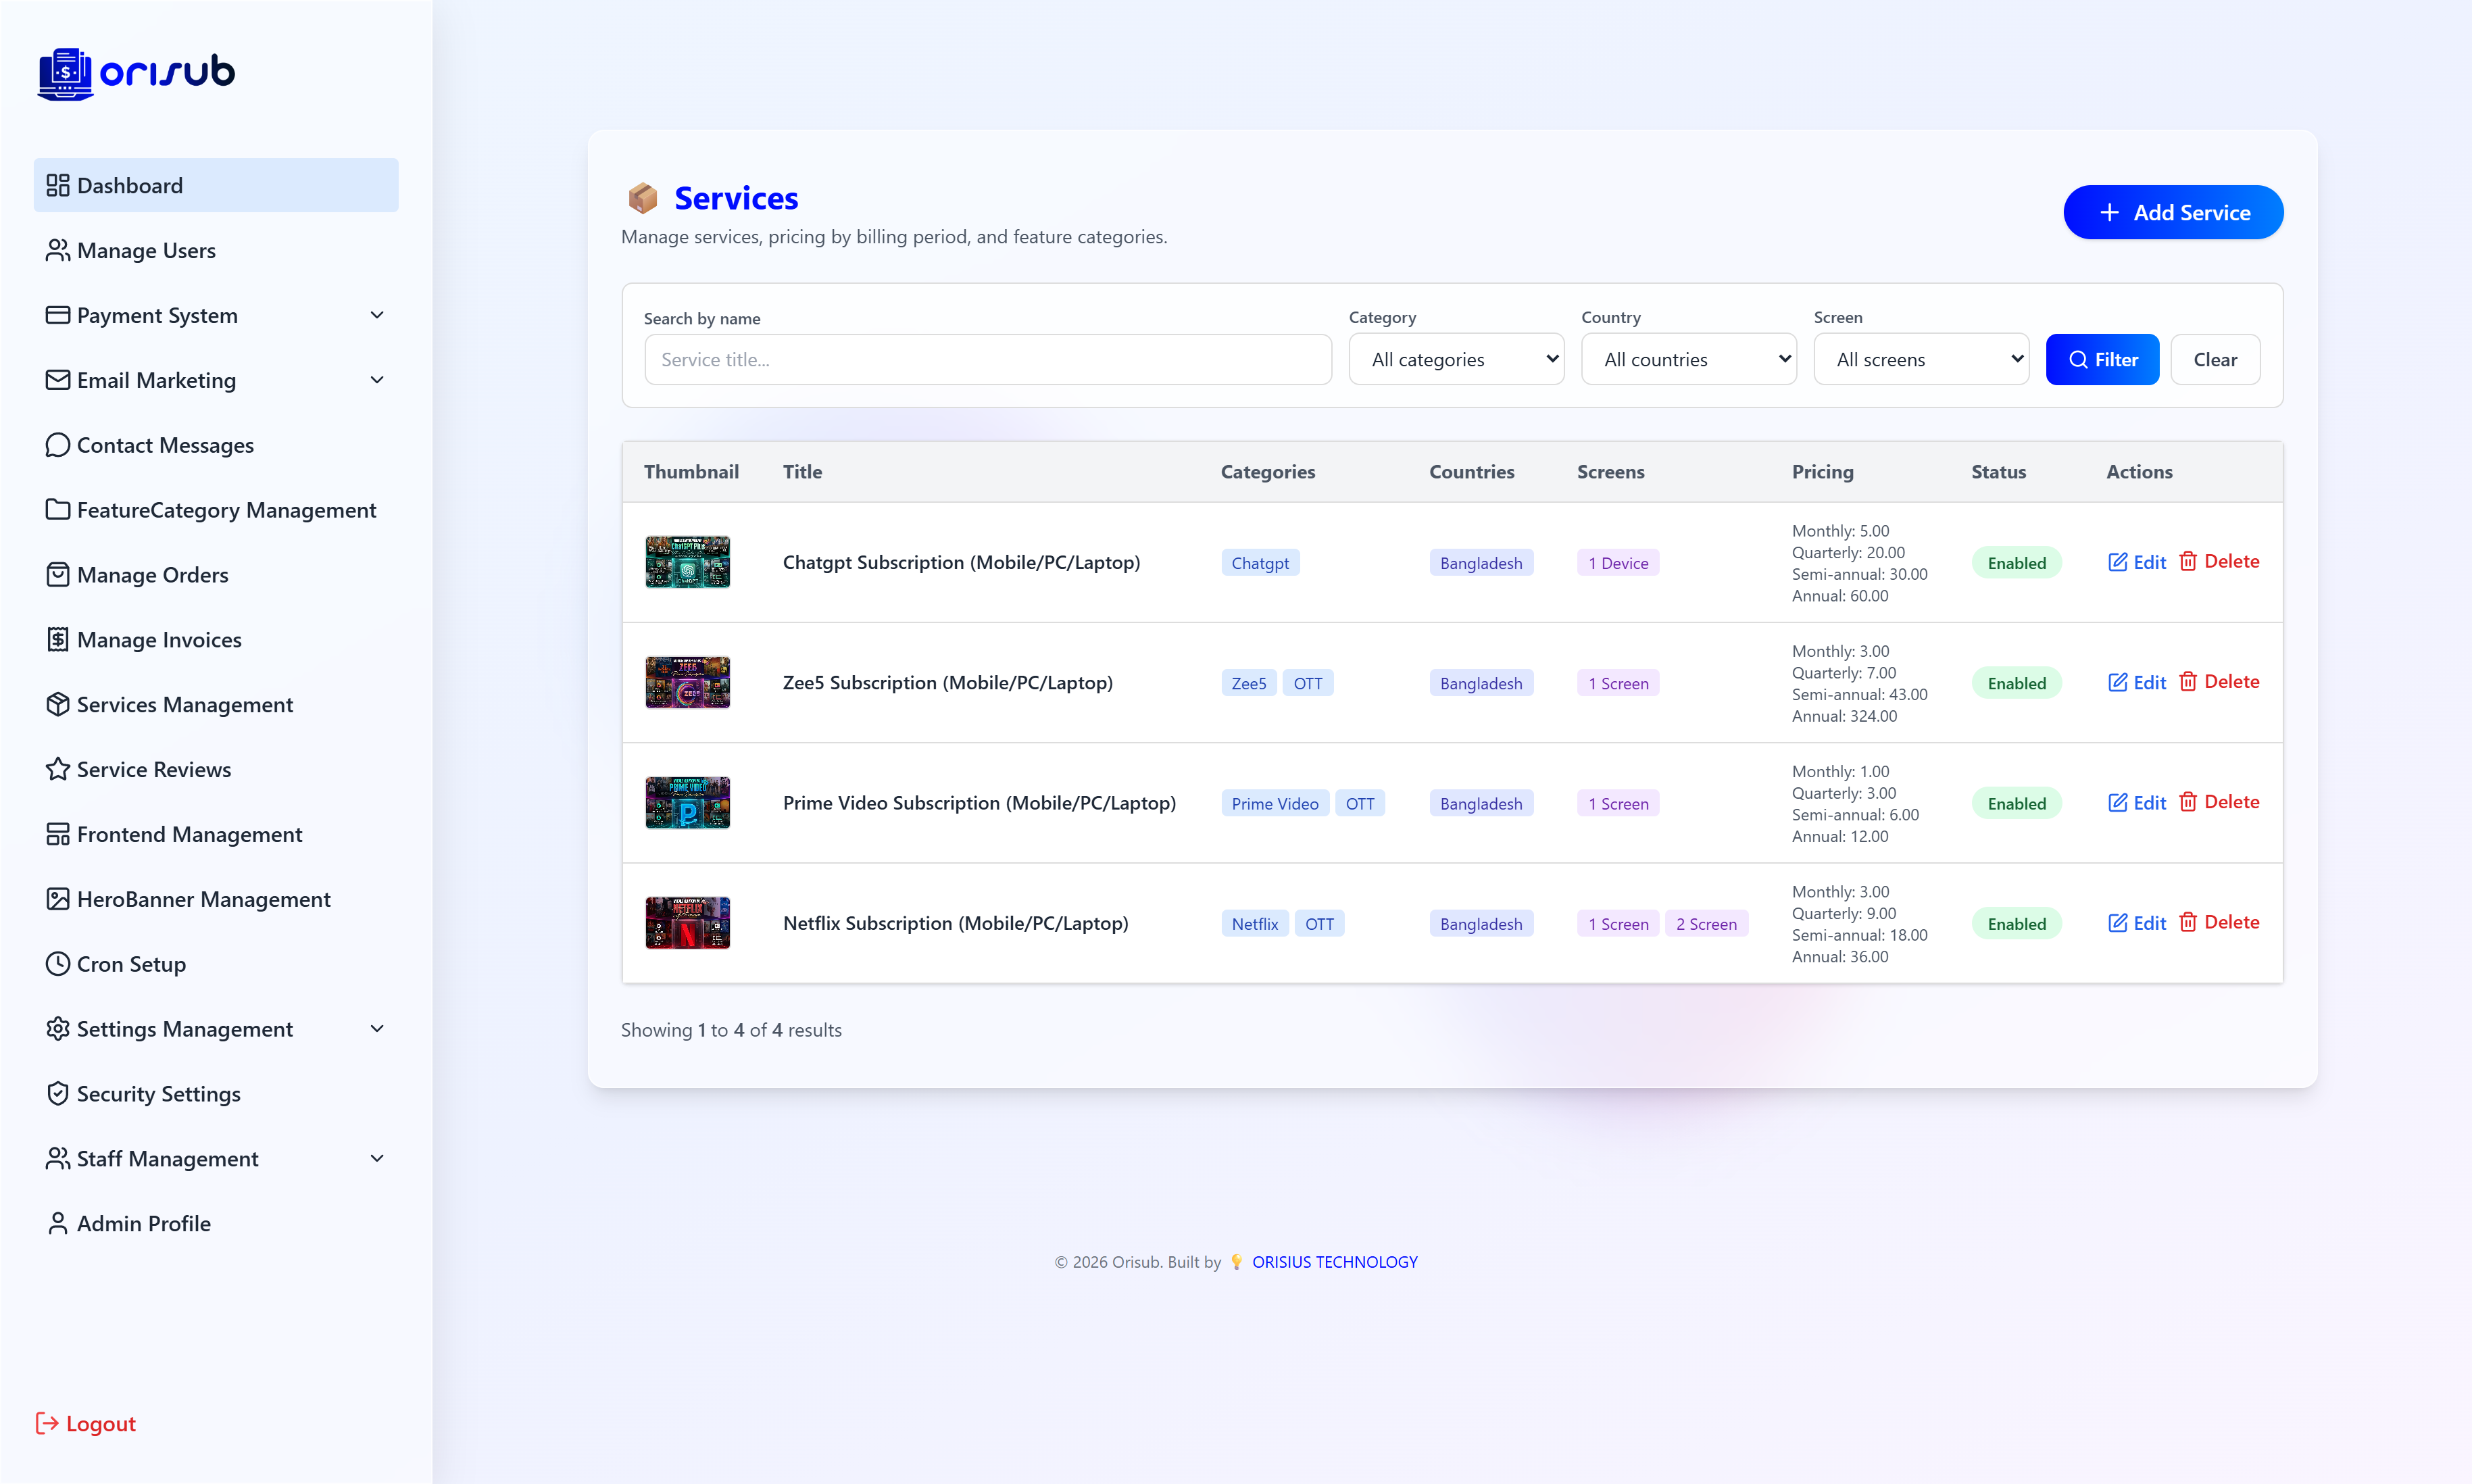The image size is (2472, 1484).
Task: Click the OTT tag in Zee5 row
Action: 1307,683
